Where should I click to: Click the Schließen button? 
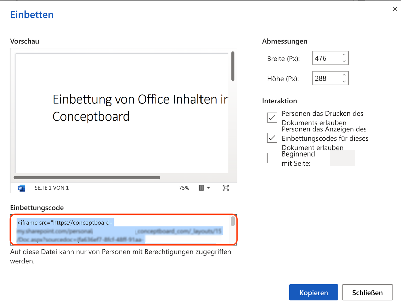point(367,293)
